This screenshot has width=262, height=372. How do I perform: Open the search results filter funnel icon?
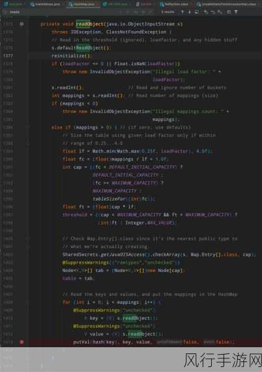coord(236,12)
